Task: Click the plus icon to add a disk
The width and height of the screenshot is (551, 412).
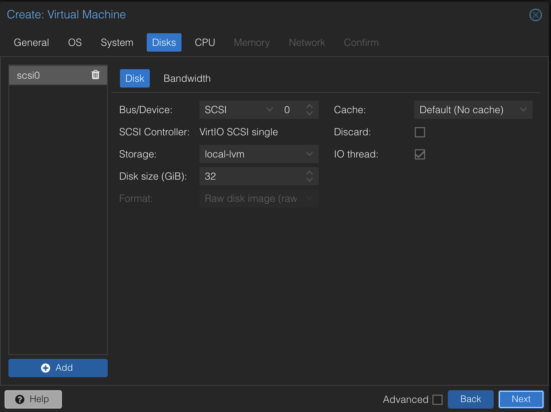Action: pos(45,368)
